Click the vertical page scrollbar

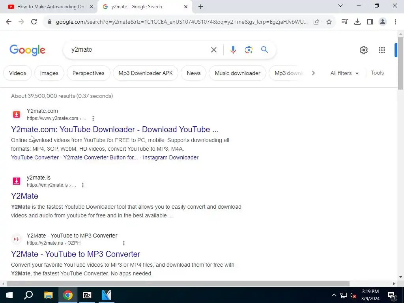[x=400, y=64]
